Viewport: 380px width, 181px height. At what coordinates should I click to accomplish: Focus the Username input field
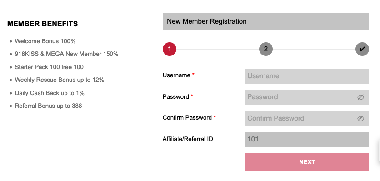pos(307,76)
